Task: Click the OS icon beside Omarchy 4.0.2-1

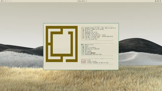Action: pos(82,44)
